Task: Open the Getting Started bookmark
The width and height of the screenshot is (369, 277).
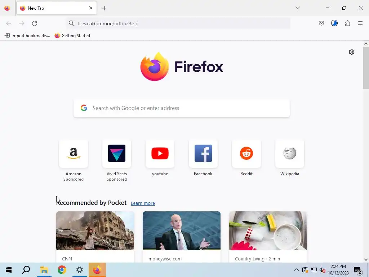Action: [x=72, y=36]
